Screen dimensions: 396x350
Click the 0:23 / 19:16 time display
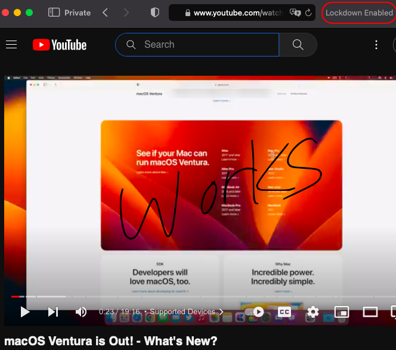click(x=119, y=312)
